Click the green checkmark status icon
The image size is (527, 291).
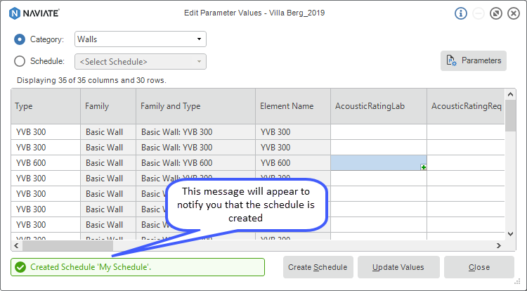click(20, 267)
